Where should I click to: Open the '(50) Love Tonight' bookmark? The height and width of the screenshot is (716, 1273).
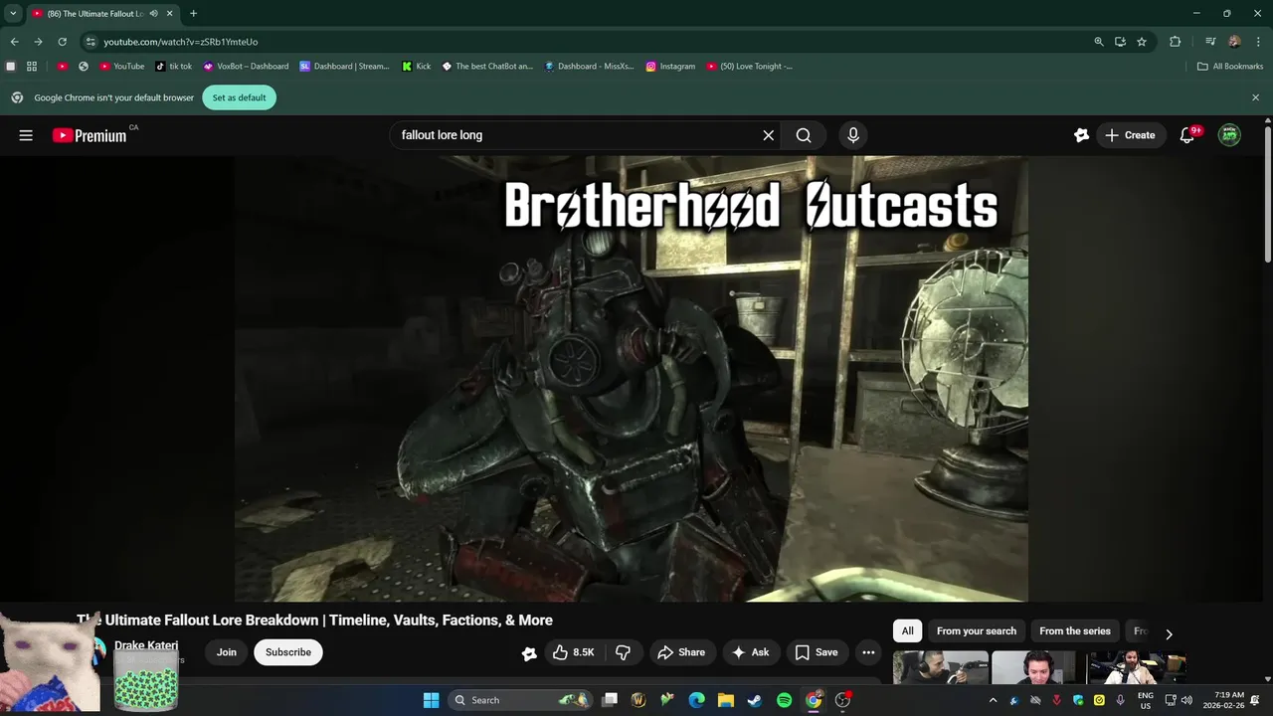click(750, 67)
